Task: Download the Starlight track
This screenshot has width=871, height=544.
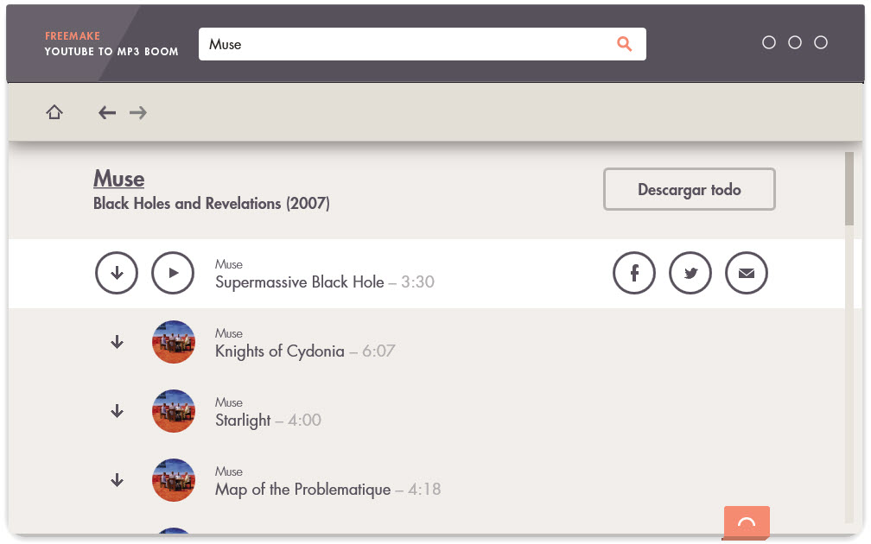Action: coord(117,411)
